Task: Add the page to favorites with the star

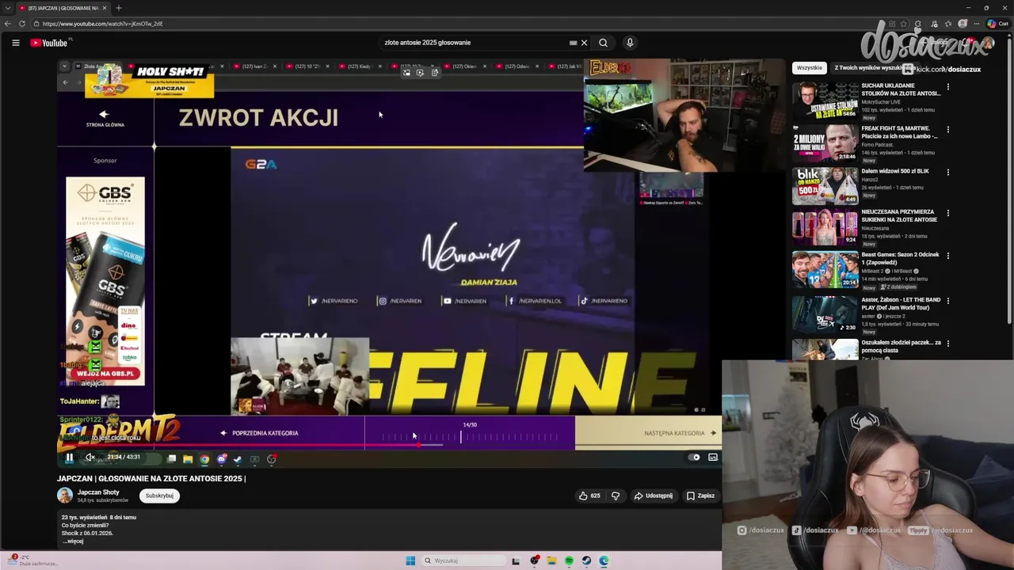Action: tap(904, 24)
